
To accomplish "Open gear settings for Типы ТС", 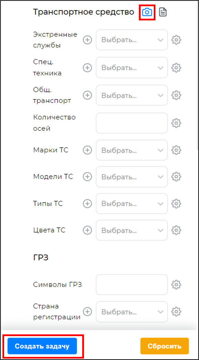I will pyautogui.click(x=176, y=204).
